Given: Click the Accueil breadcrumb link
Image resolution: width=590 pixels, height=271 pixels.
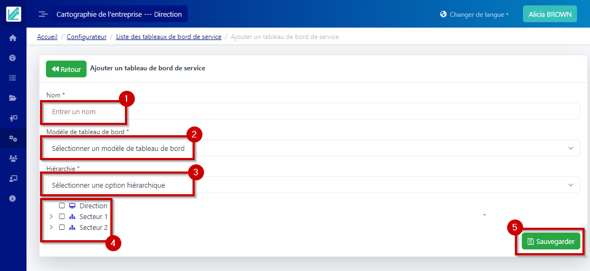Looking at the screenshot, I should pyautogui.click(x=47, y=37).
